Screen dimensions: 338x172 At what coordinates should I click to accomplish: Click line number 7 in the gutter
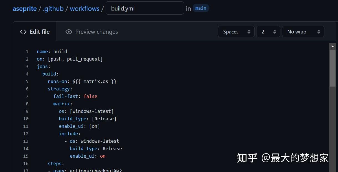click(27, 96)
